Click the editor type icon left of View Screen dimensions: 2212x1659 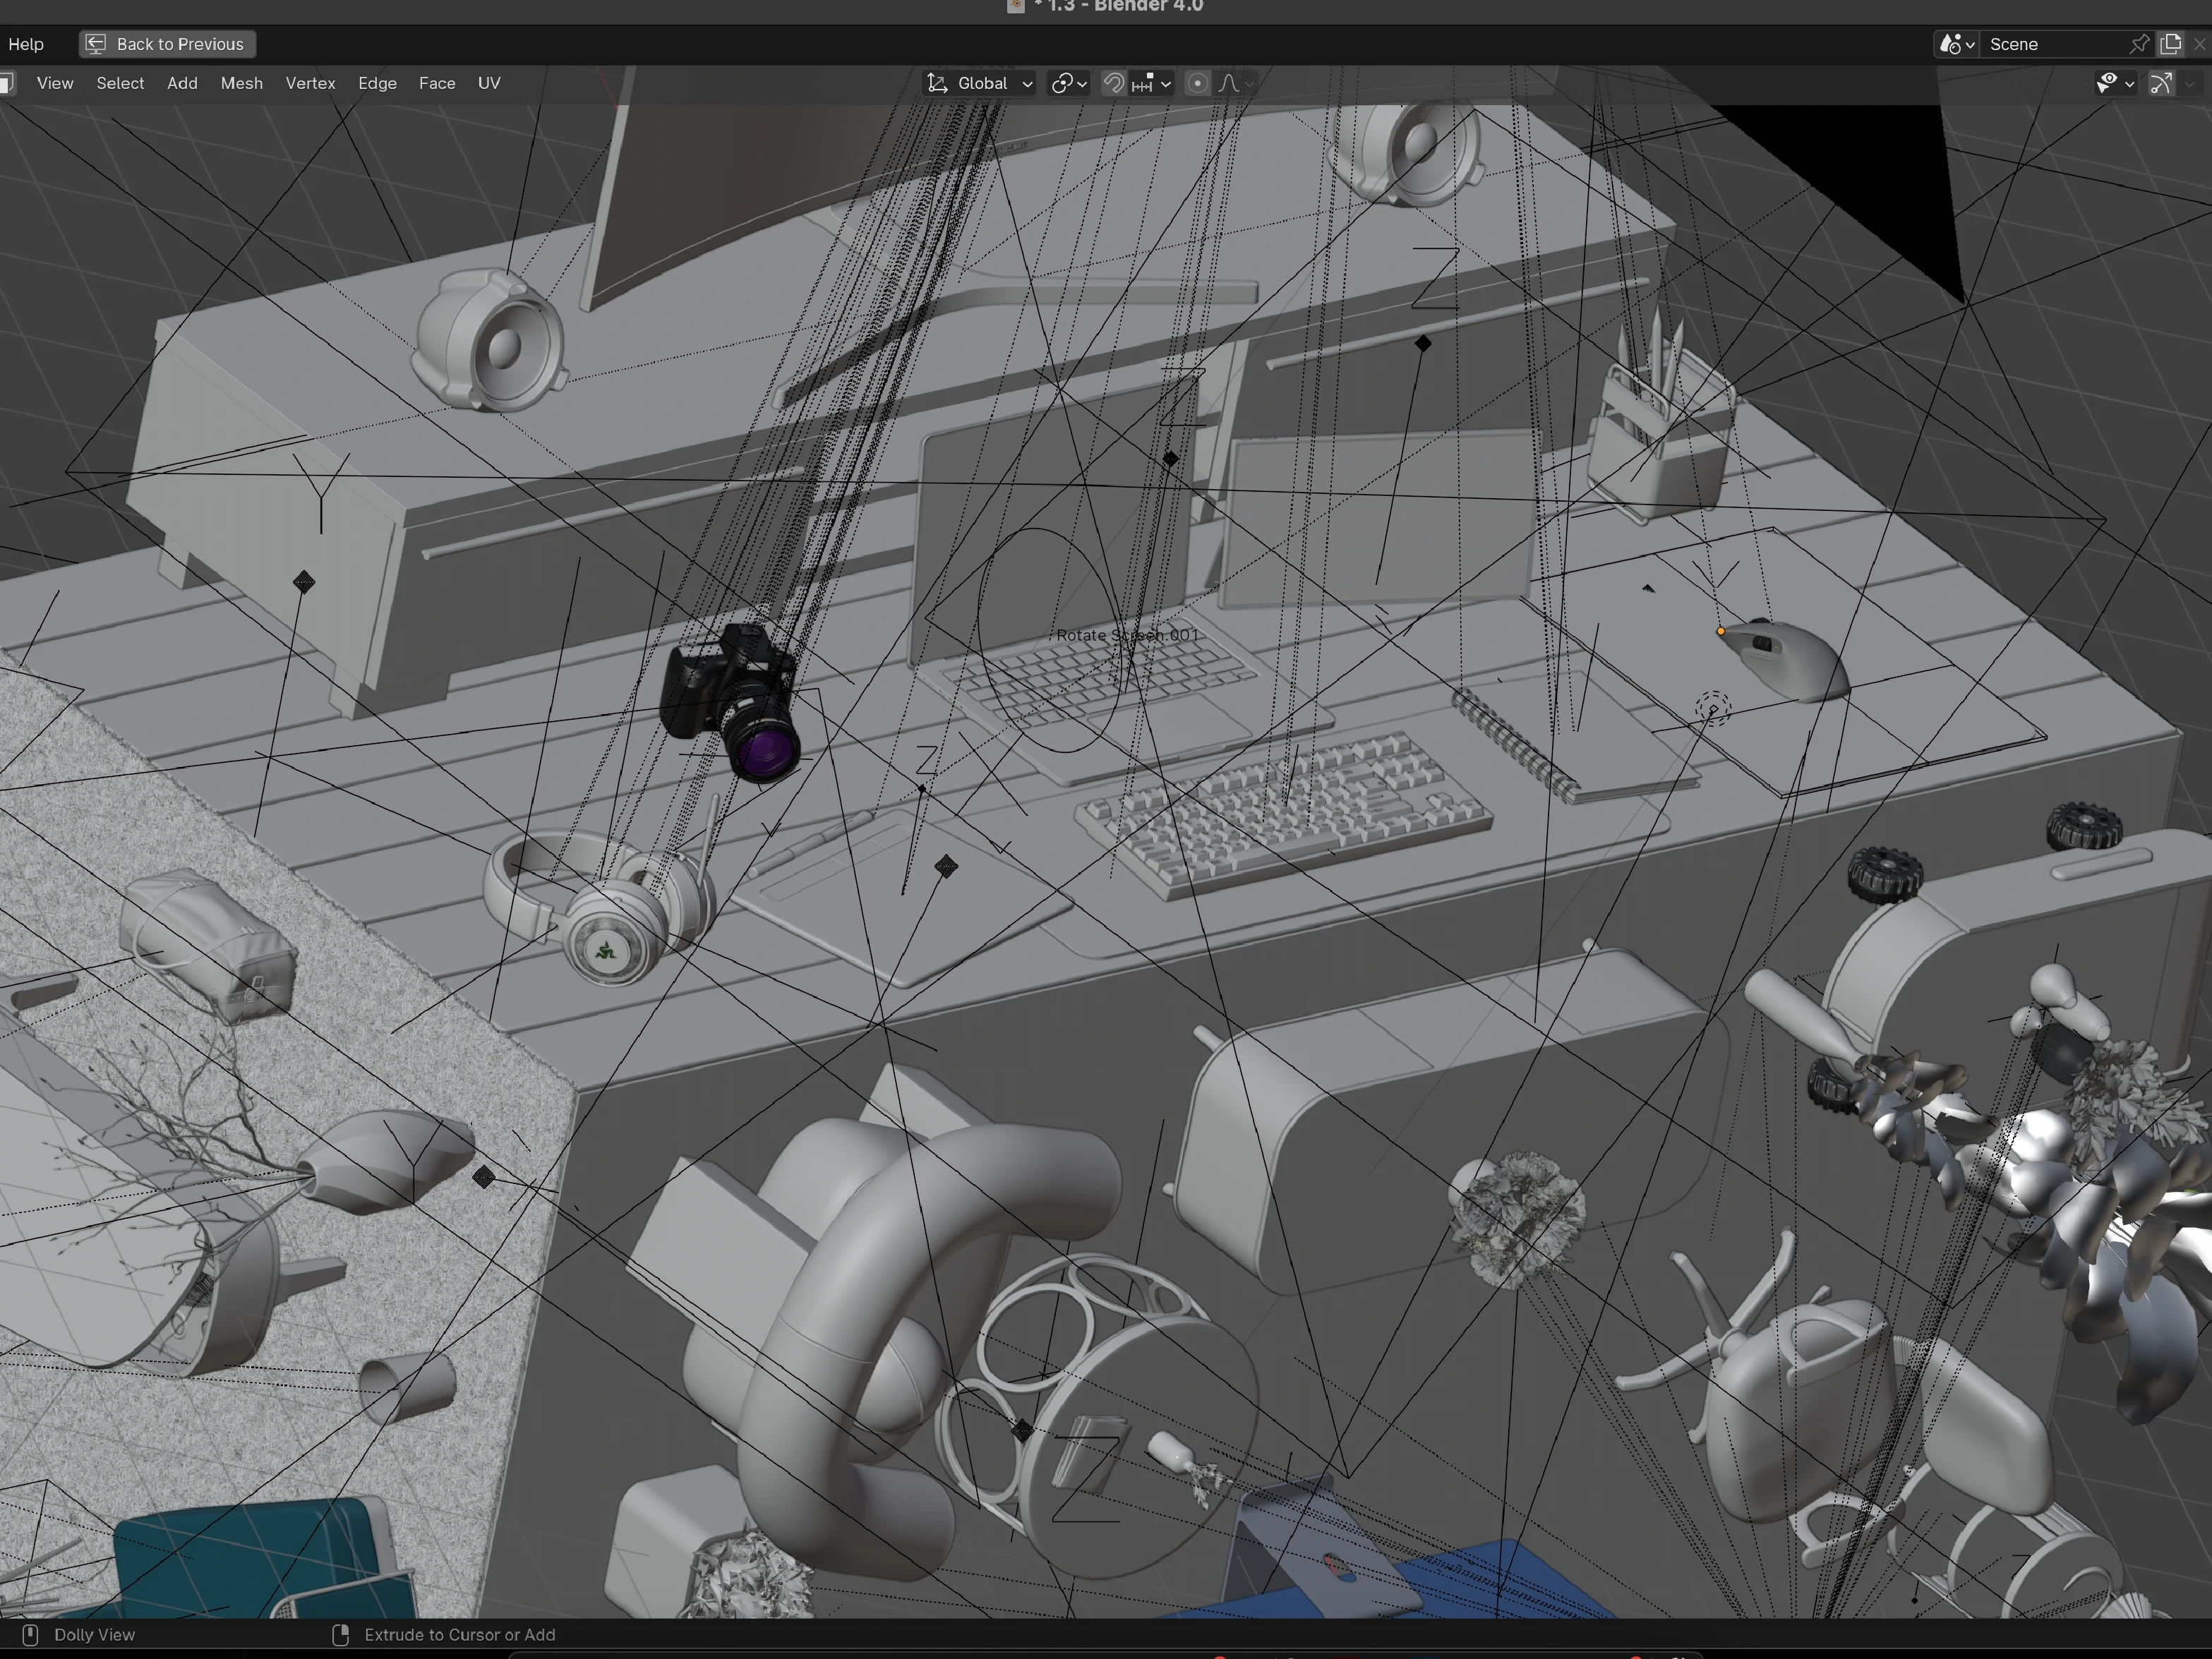point(6,83)
